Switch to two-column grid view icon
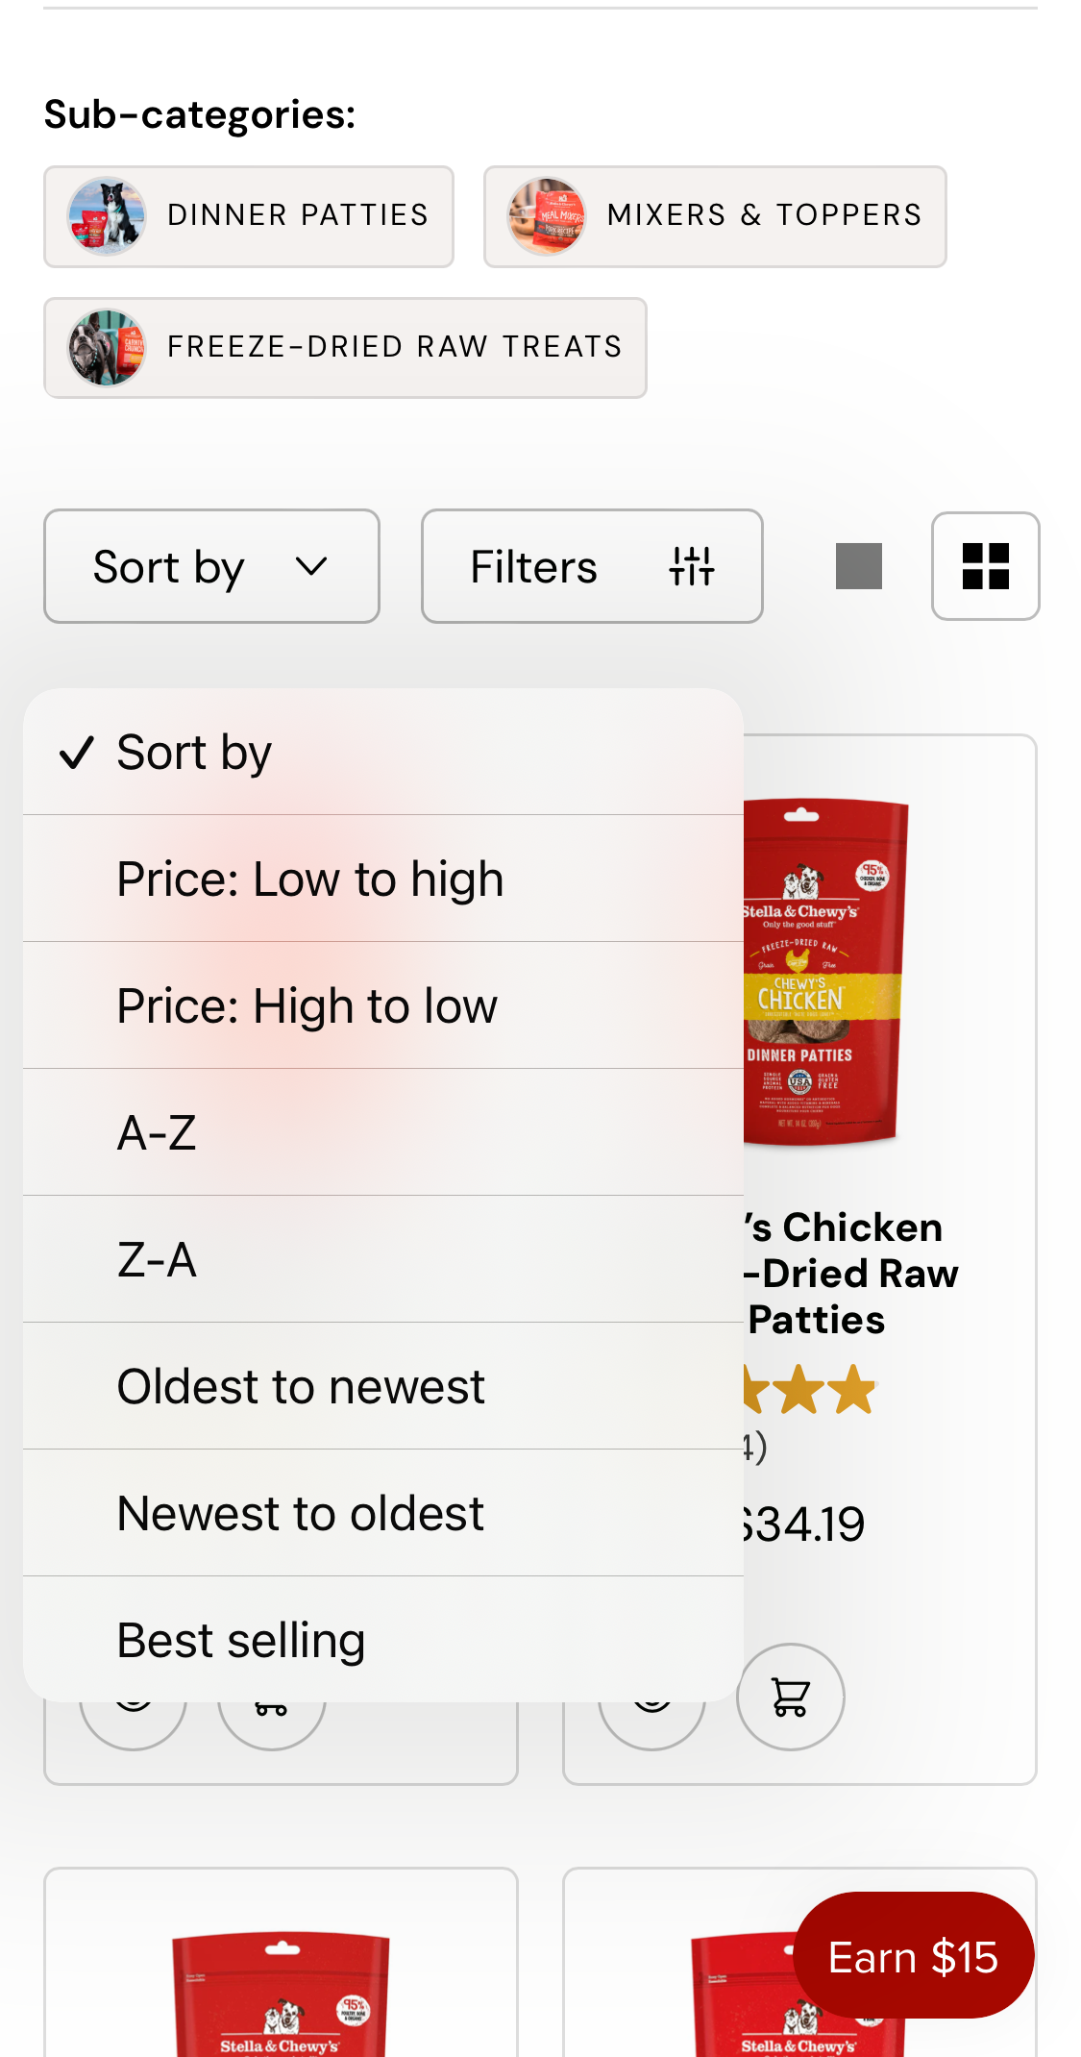The width and height of the screenshot is (1081, 2057). [x=985, y=566]
